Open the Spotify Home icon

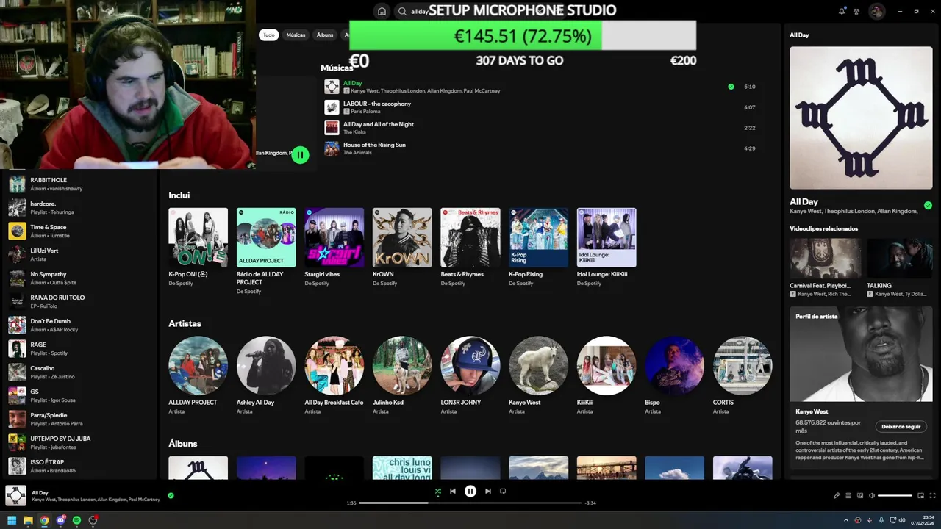(382, 11)
